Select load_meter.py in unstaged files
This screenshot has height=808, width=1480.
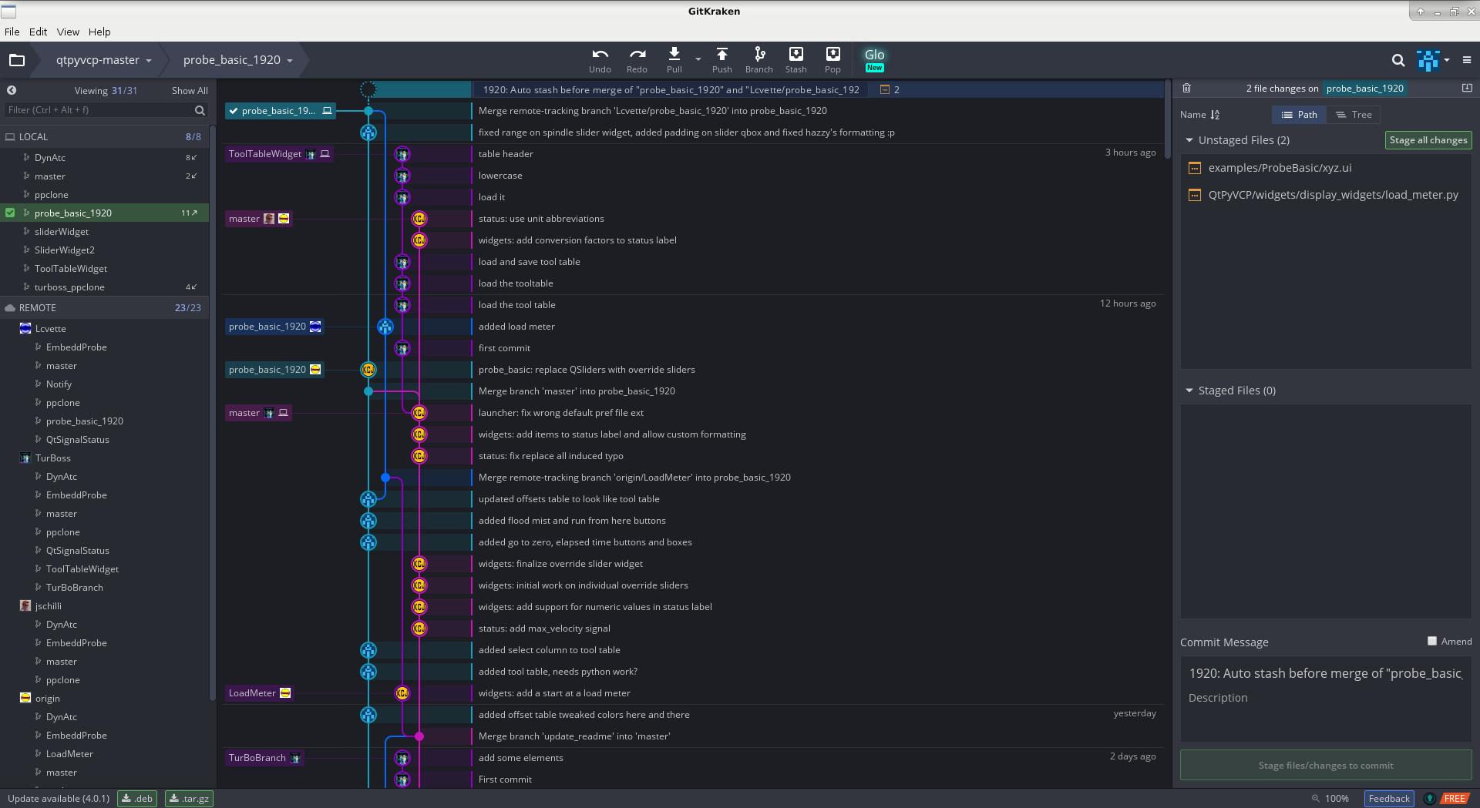point(1326,195)
